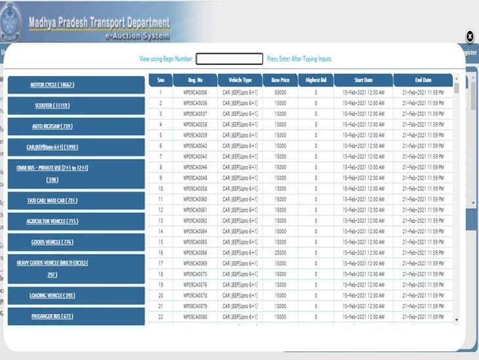Select registration number MP09CA0060
The width and height of the screenshot is (479, 360).
click(195, 200)
